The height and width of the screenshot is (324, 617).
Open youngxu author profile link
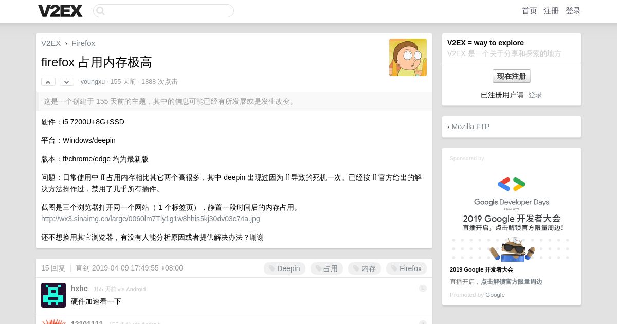coord(93,82)
